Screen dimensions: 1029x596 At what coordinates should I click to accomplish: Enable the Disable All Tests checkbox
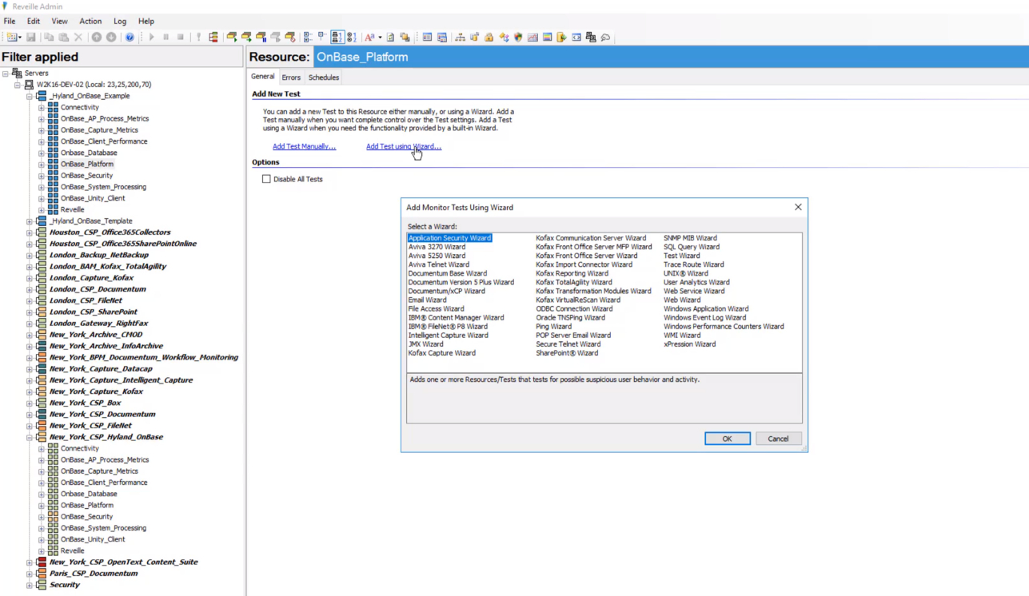(266, 179)
